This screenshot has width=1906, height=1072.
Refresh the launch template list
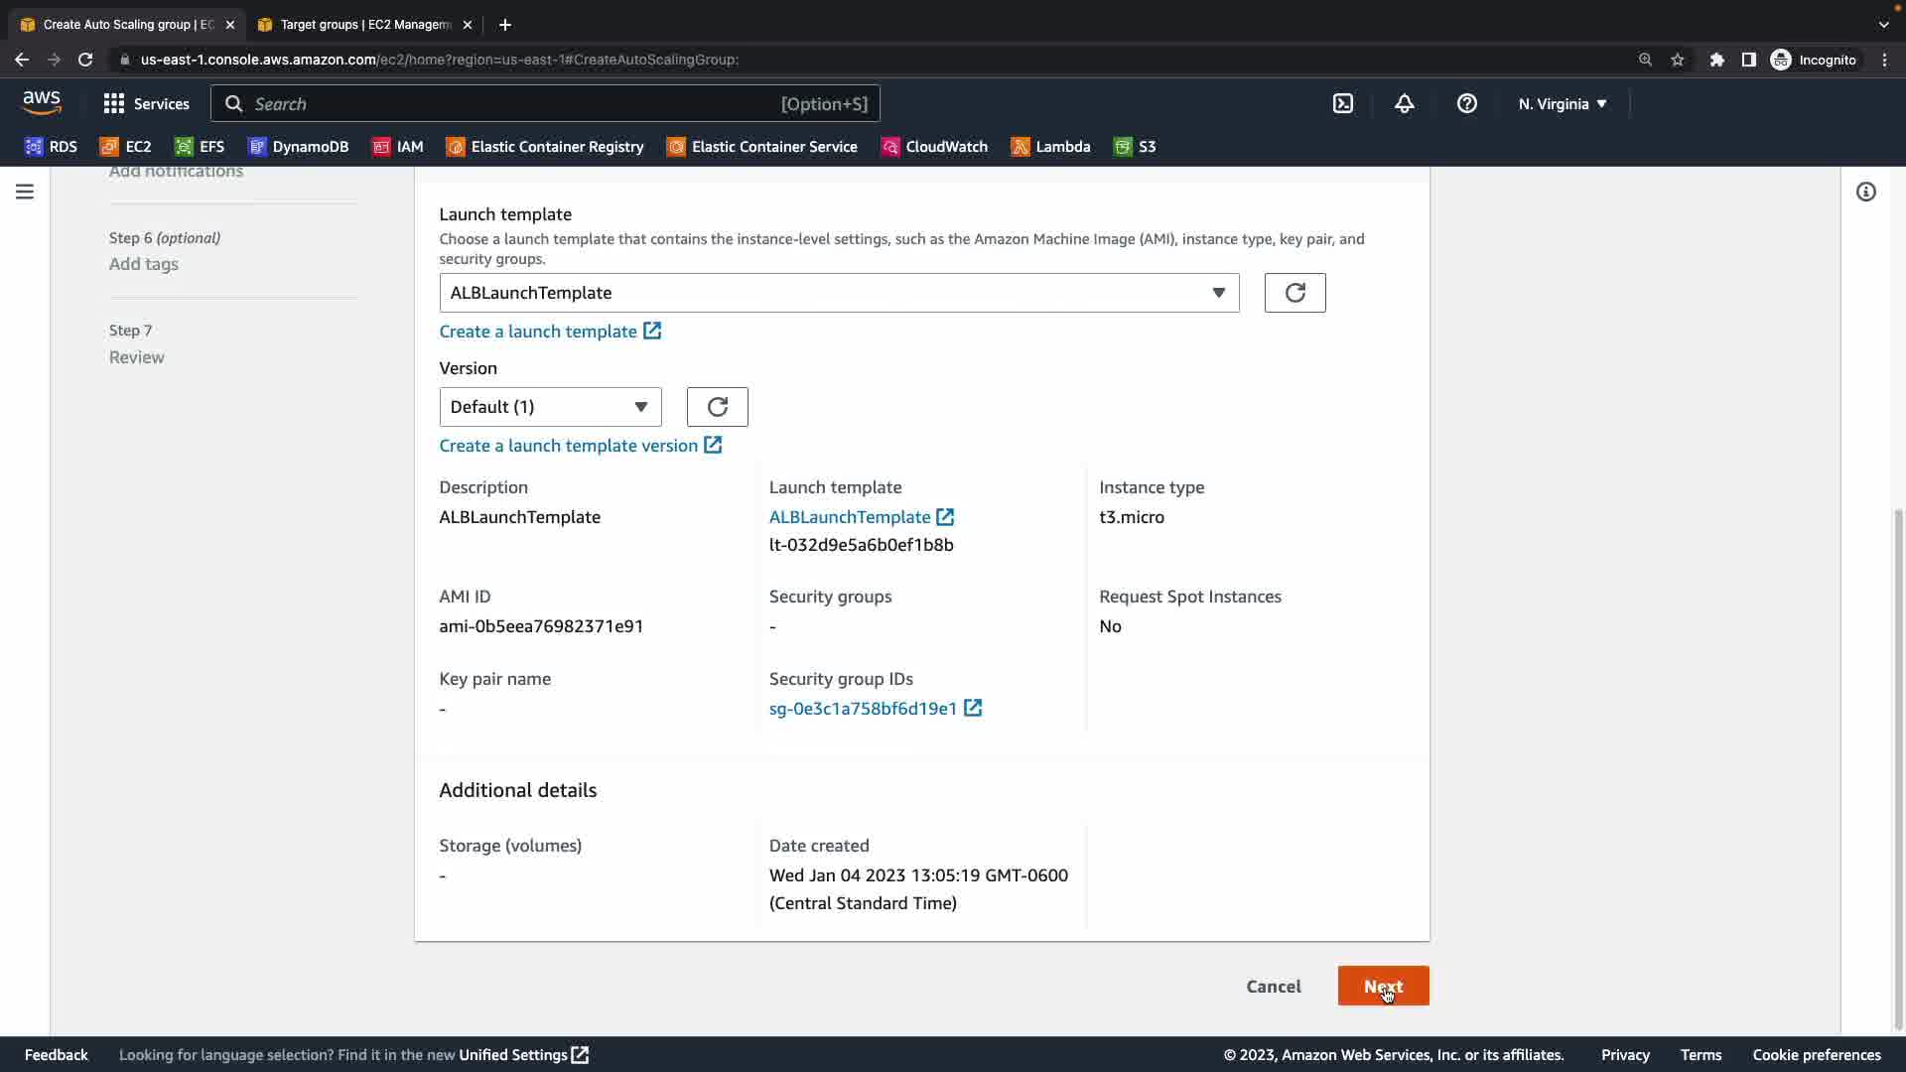(1294, 293)
